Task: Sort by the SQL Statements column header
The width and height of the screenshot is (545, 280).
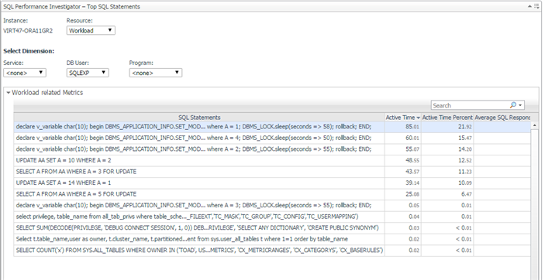Action: coord(199,118)
